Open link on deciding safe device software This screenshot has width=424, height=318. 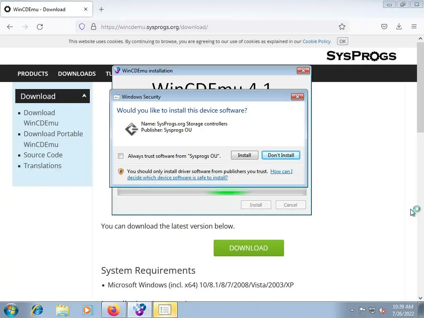[210, 174]
